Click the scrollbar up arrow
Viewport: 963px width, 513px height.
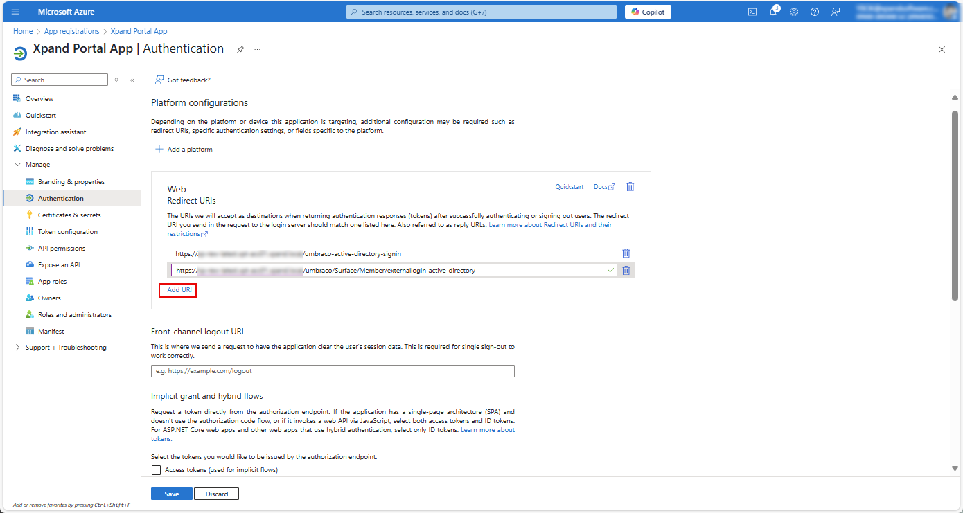point(955,98)
